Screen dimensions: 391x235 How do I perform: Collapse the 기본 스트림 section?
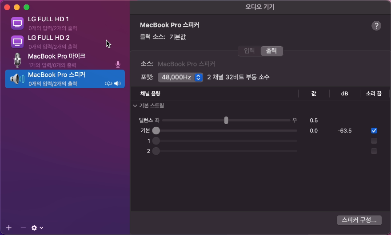point(135,106)
